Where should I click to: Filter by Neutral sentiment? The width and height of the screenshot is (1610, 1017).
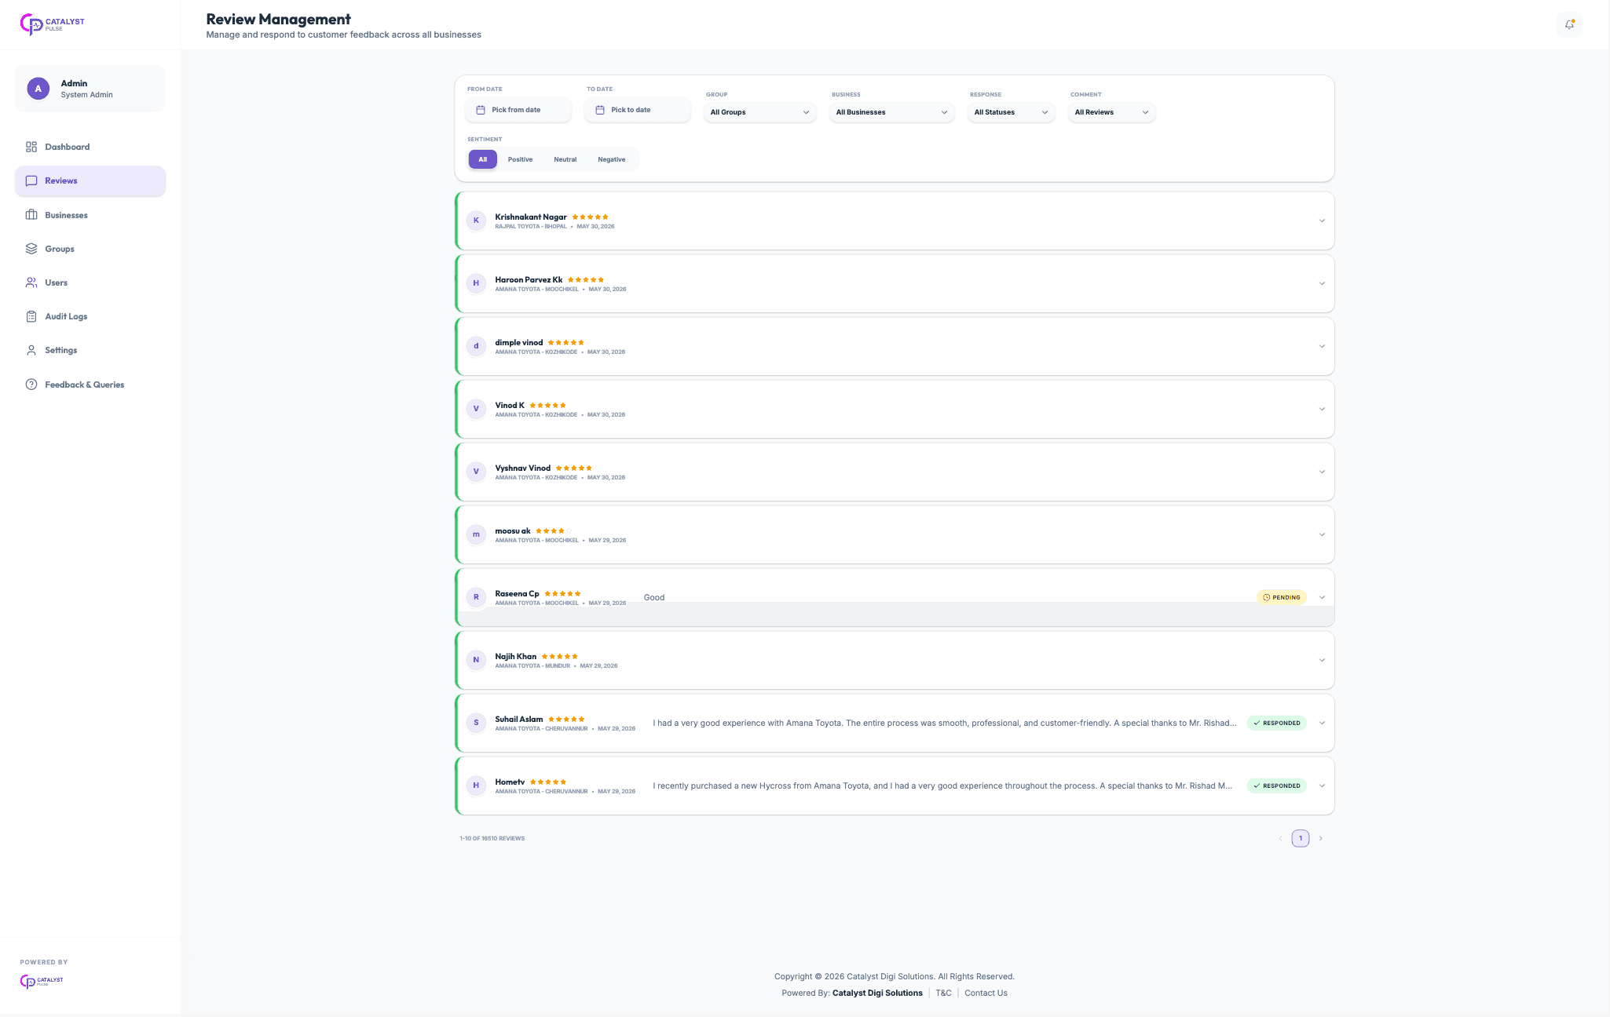coord(565,159)
